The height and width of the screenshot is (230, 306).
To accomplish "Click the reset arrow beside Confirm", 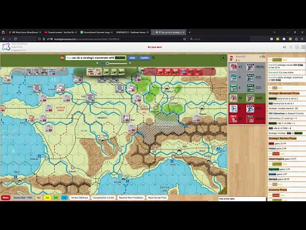I will point(154,57).
